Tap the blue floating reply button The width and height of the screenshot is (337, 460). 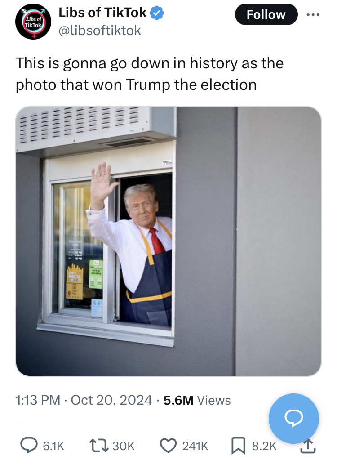pos(294,419)
